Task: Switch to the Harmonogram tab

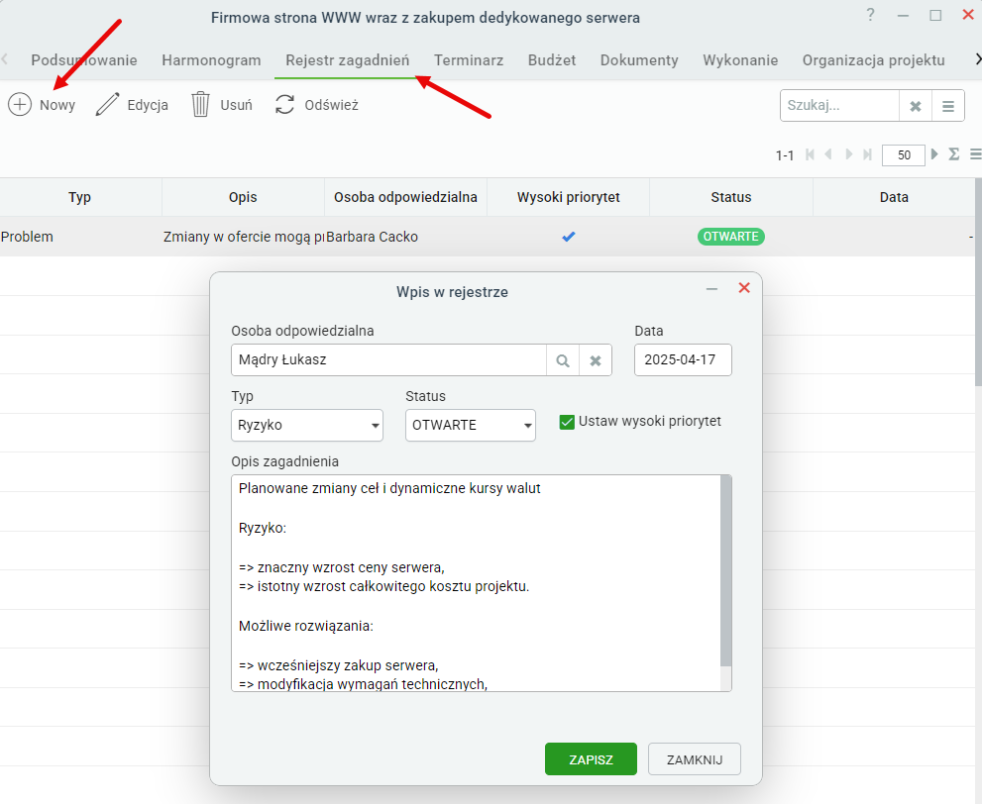Action: click(211, 60)
